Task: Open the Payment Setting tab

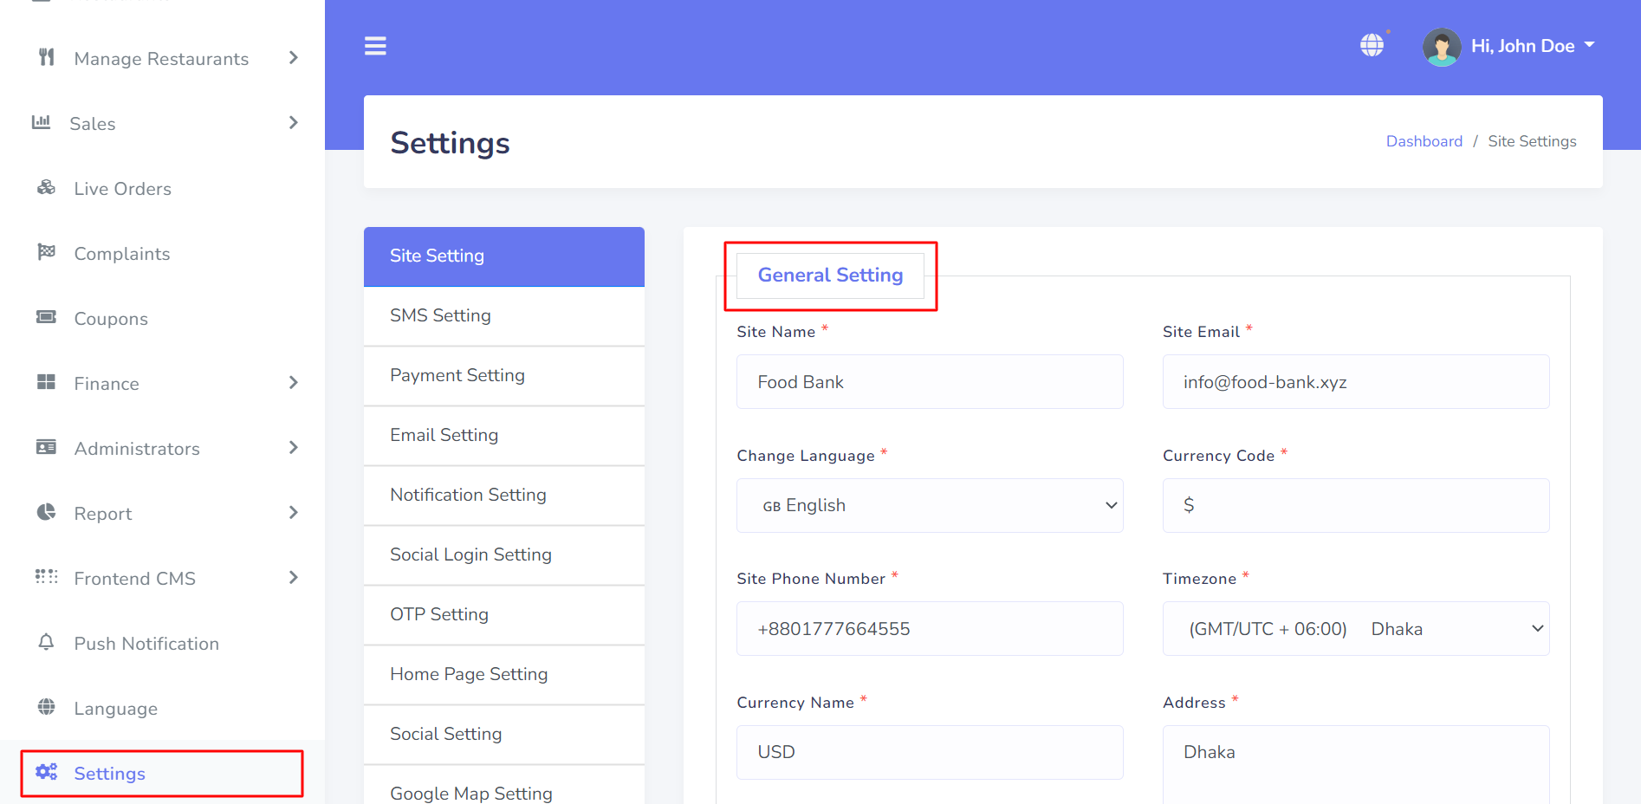Action: point(504,376)
